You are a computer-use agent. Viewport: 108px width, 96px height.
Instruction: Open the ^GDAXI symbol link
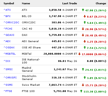point(9,35)
